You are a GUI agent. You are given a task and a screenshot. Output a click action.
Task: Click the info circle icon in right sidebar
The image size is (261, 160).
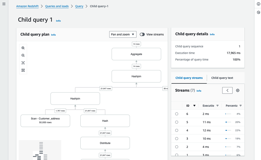(258, 4)
